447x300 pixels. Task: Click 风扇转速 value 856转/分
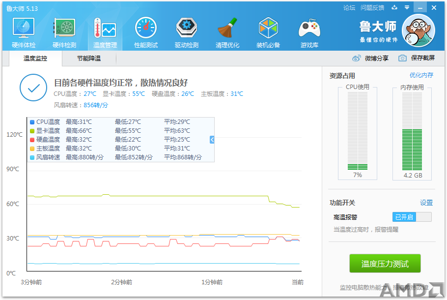[96, 105]
